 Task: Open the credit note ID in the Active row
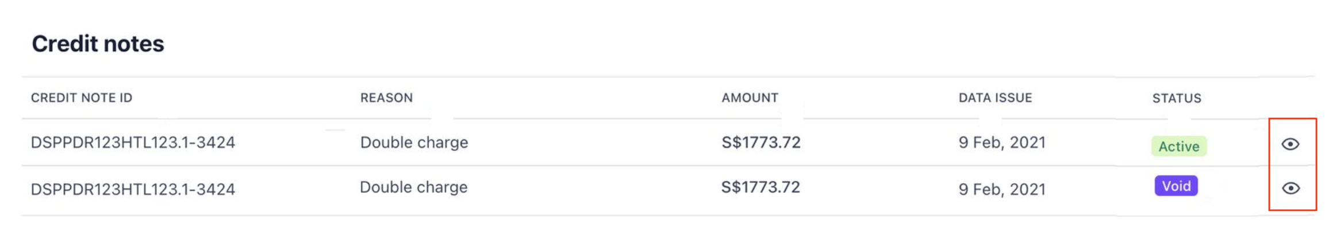coord(133,143)
